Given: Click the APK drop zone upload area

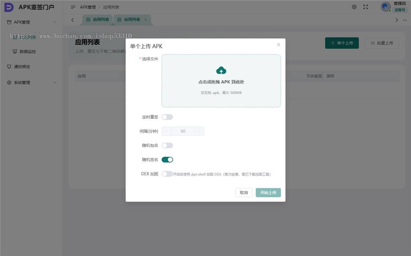Looking at the screenshot, I should point(221,81).
